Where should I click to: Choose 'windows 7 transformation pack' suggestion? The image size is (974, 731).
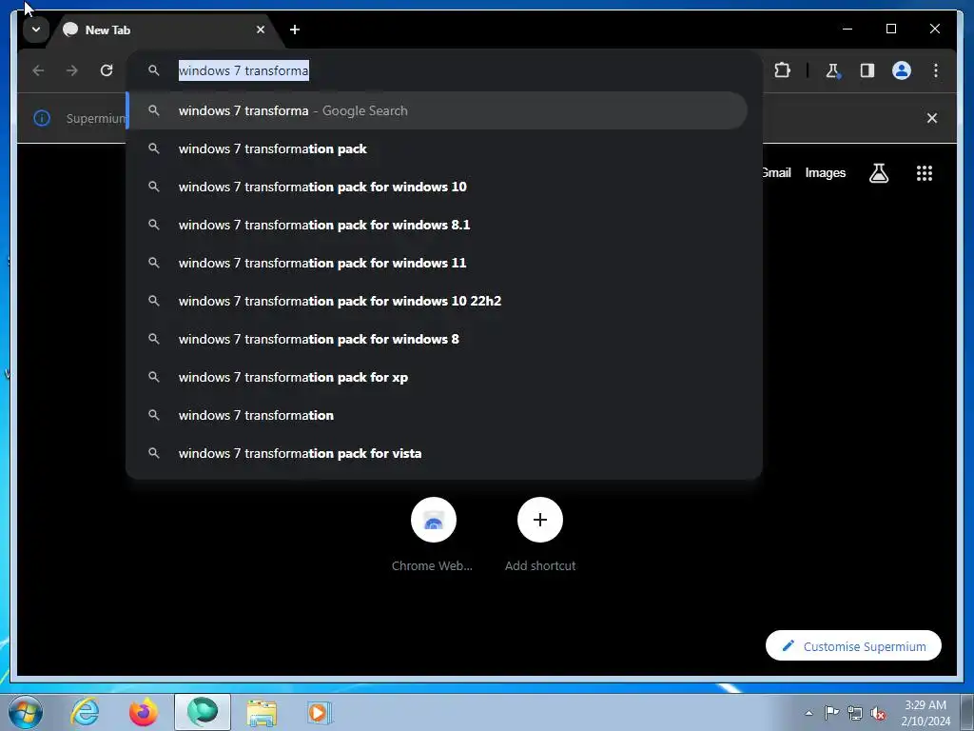click(438, 148)
